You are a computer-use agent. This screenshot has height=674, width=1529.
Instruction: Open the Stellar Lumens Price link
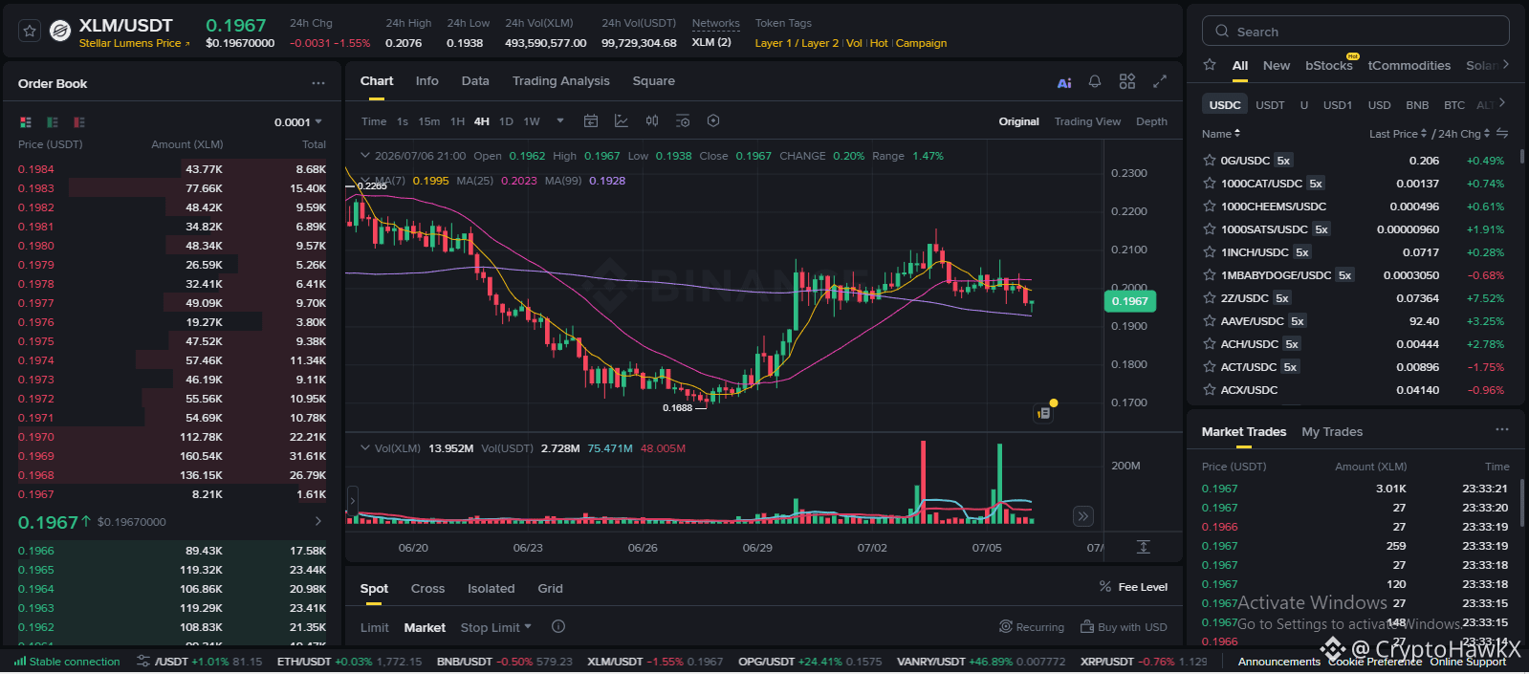pos(134,43)
